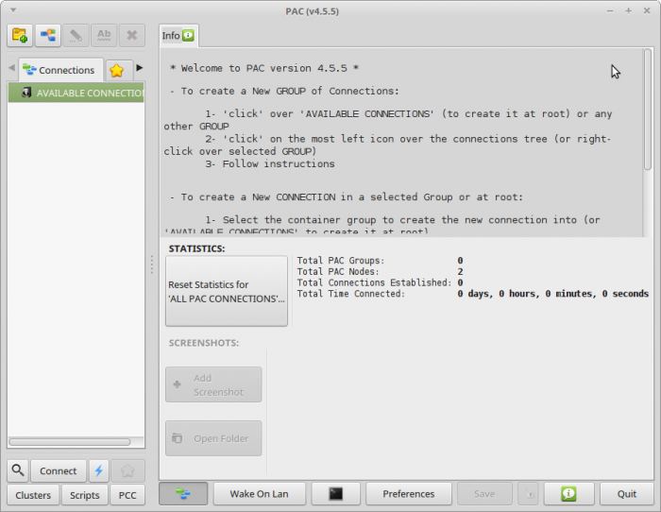Click 'Total Connections Established:' label
661x512 pixels.
(374, 282)
